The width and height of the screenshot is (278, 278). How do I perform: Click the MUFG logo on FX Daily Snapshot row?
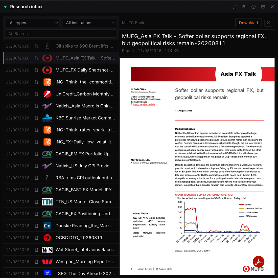(x=47, y=70)
